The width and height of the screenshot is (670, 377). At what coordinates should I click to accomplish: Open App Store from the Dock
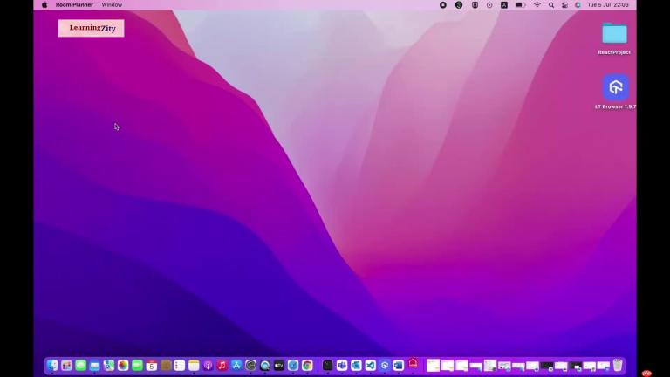[236, 366]
